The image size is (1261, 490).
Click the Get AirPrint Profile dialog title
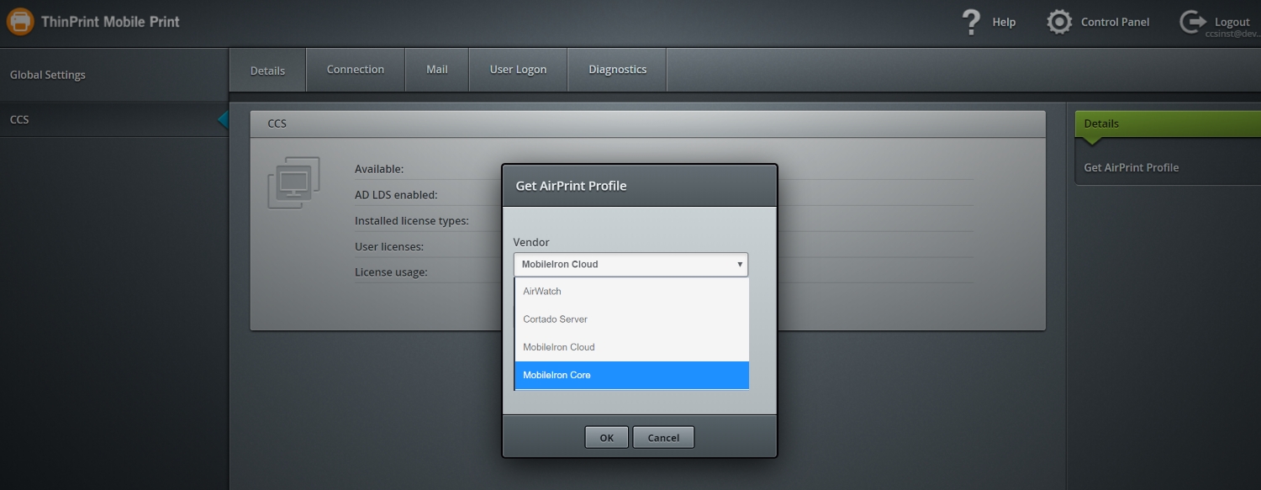tap(571, 186)
